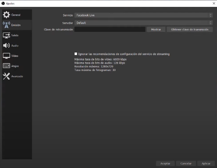Open the Salida output icon section

[x=6, y=35]
